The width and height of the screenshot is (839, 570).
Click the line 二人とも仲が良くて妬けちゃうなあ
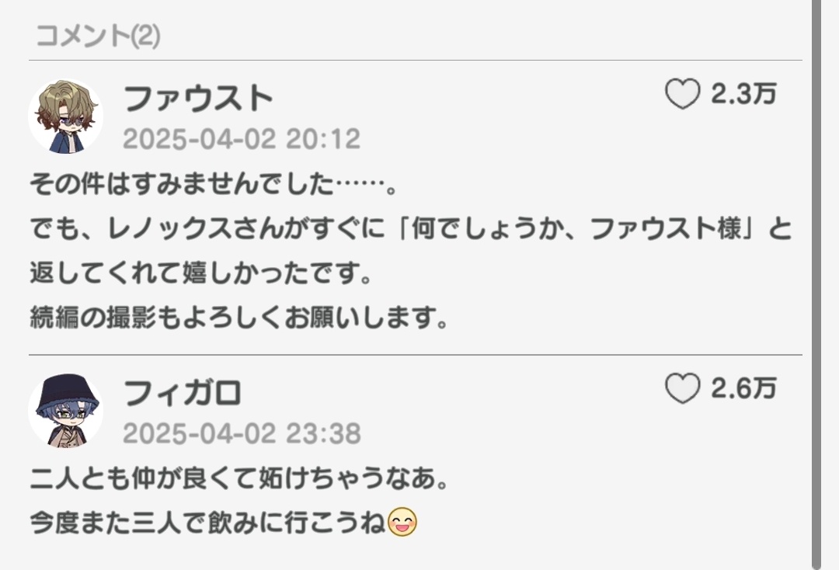coord(238,478)
